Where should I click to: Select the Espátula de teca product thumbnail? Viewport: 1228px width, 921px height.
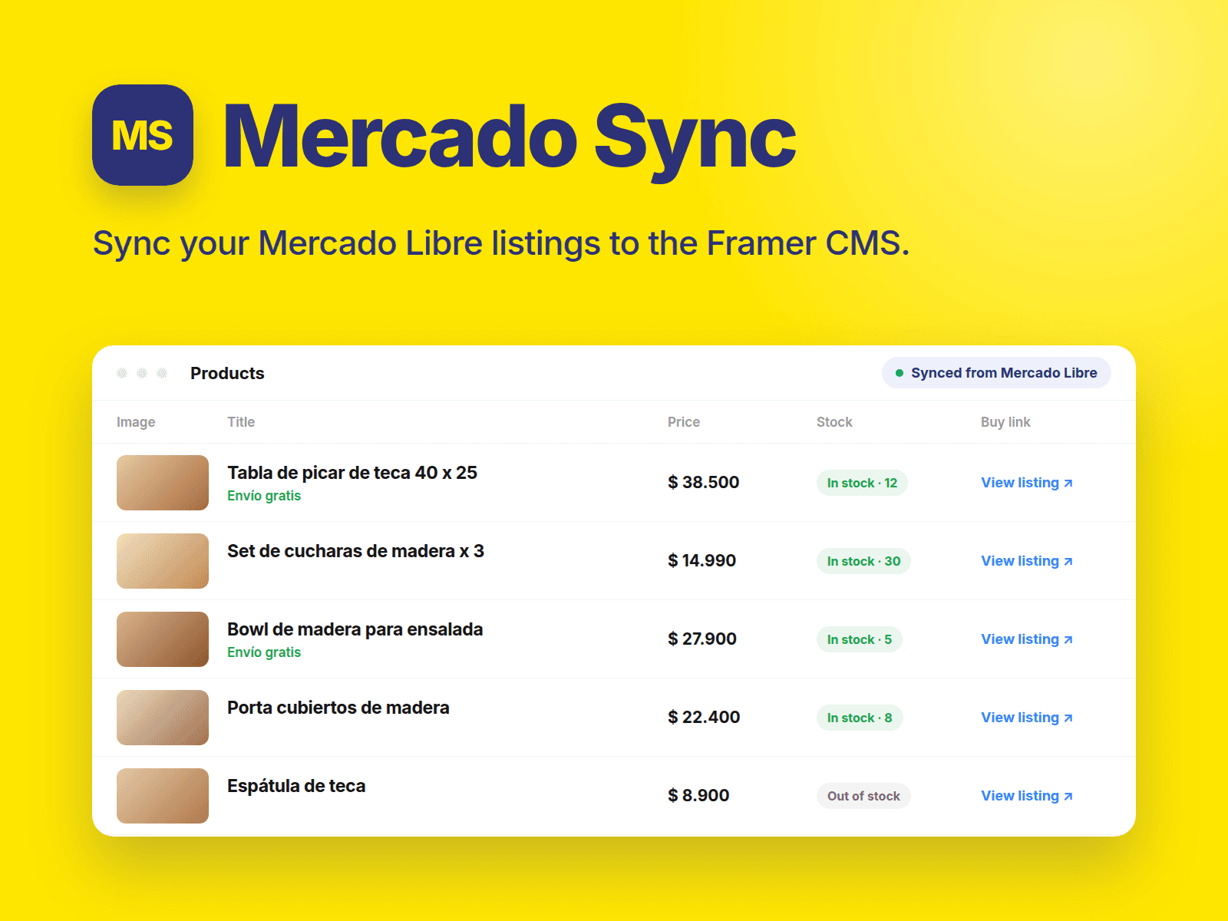click(163, 796)
